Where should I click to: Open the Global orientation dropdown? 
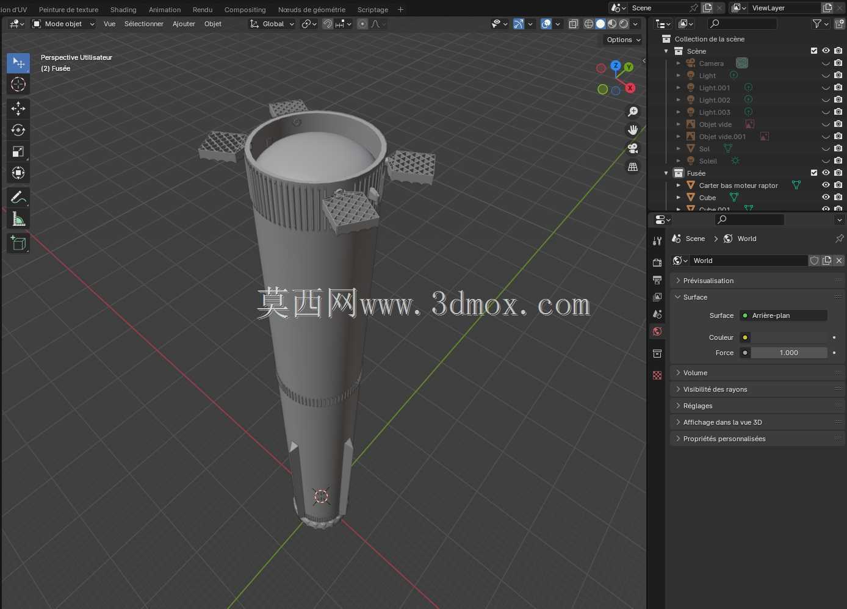point(272,24)
